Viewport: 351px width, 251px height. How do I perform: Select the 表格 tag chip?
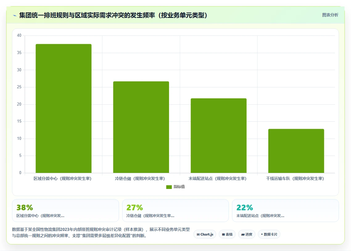pos(227,234)
